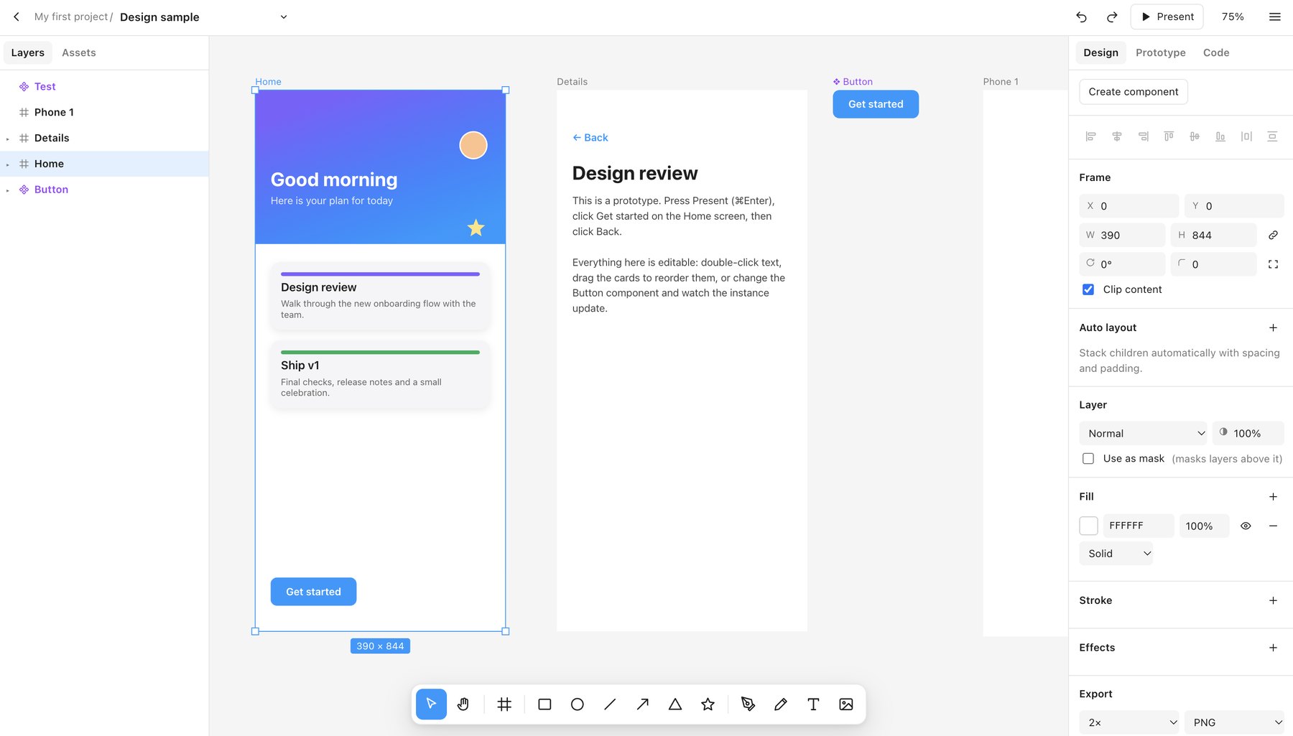Add an effect with plus icon
The image size is (1293, 736).
click(x=1273, y=648)
